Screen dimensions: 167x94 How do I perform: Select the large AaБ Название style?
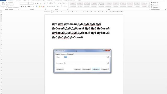tap(101, 5)
